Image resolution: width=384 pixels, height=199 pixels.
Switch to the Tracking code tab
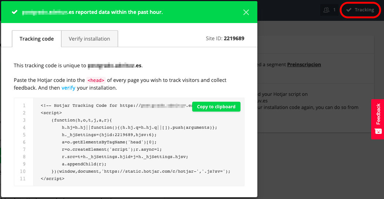tap(37, 39)
